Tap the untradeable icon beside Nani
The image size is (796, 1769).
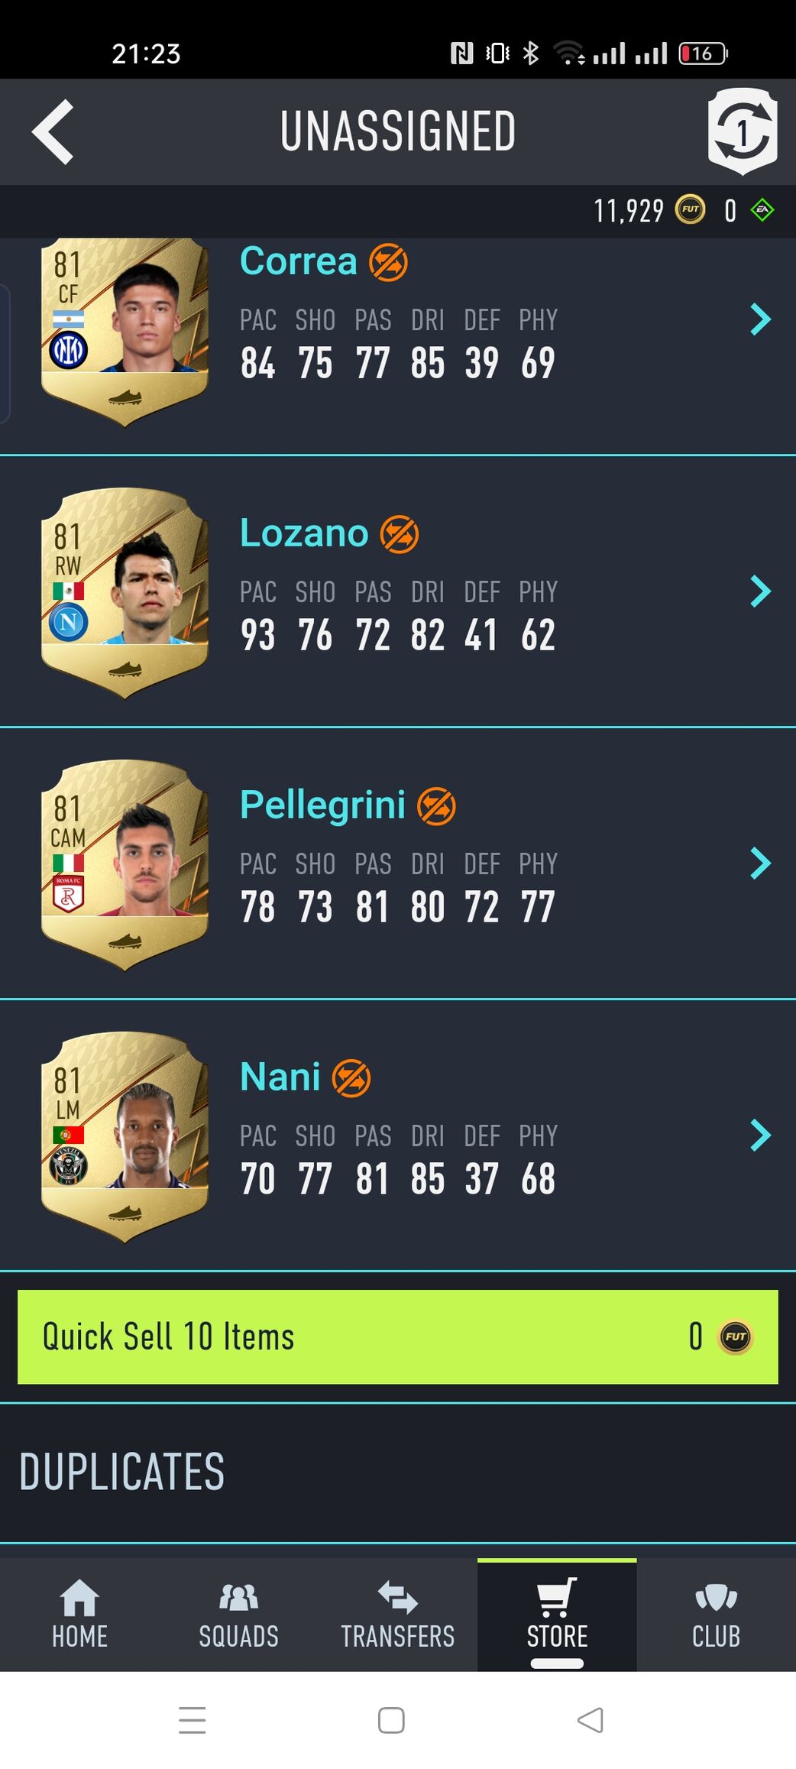(x=351, y=1078)
